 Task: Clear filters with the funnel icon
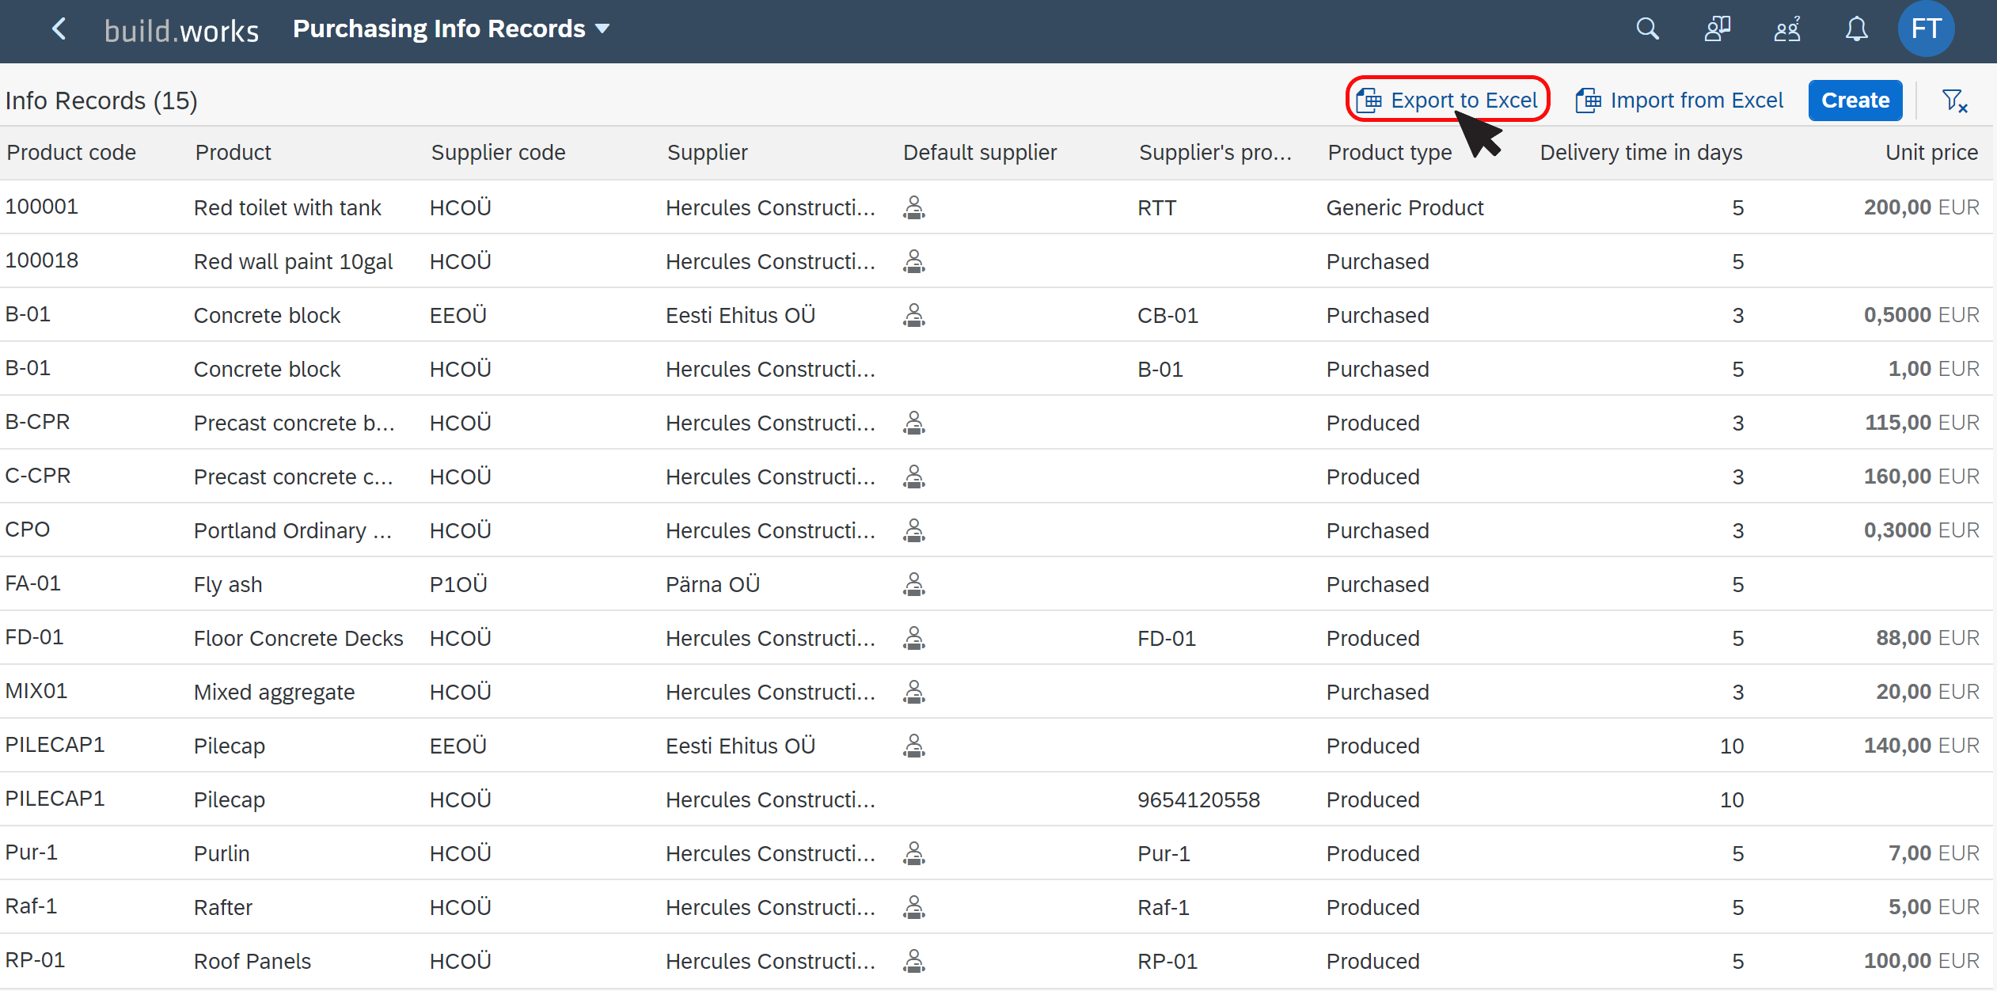1954,101
